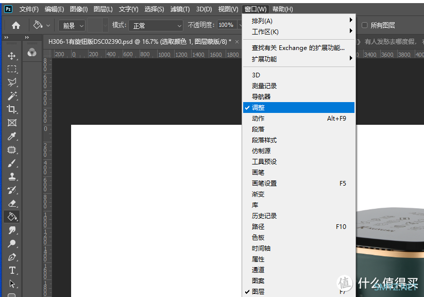The width and height of the screenshot is (424, 297).
Task: Select the Frame tool
Action: pos(12,123)
